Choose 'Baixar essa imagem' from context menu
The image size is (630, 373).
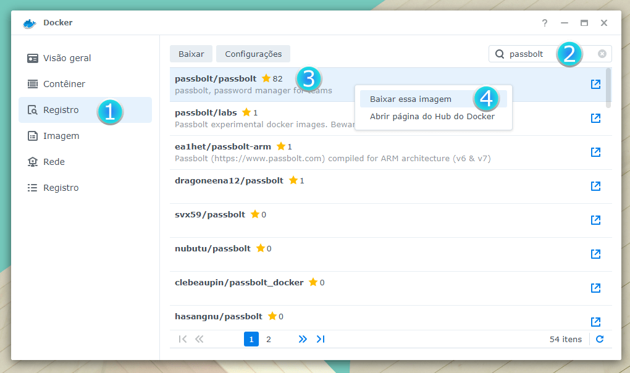(x=410, y=99)
